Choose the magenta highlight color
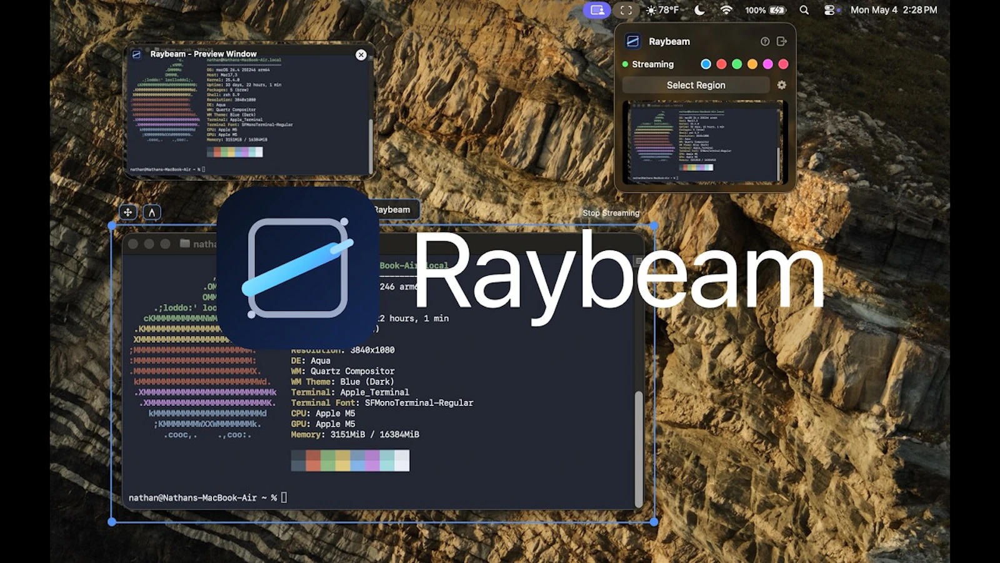The height and width of the screenshot is (563, 1000). click(767, 64)
